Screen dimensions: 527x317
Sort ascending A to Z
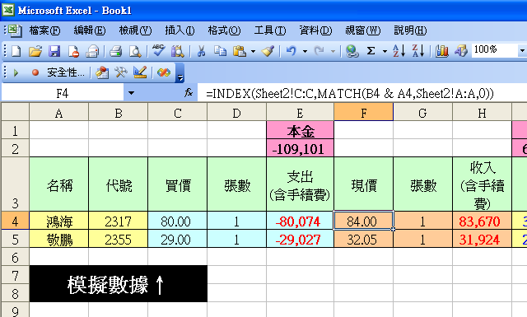[399, 51]
